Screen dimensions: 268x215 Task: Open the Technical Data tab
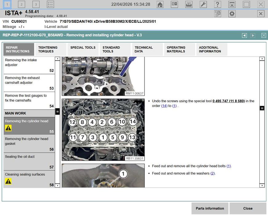tap(147, 49)
